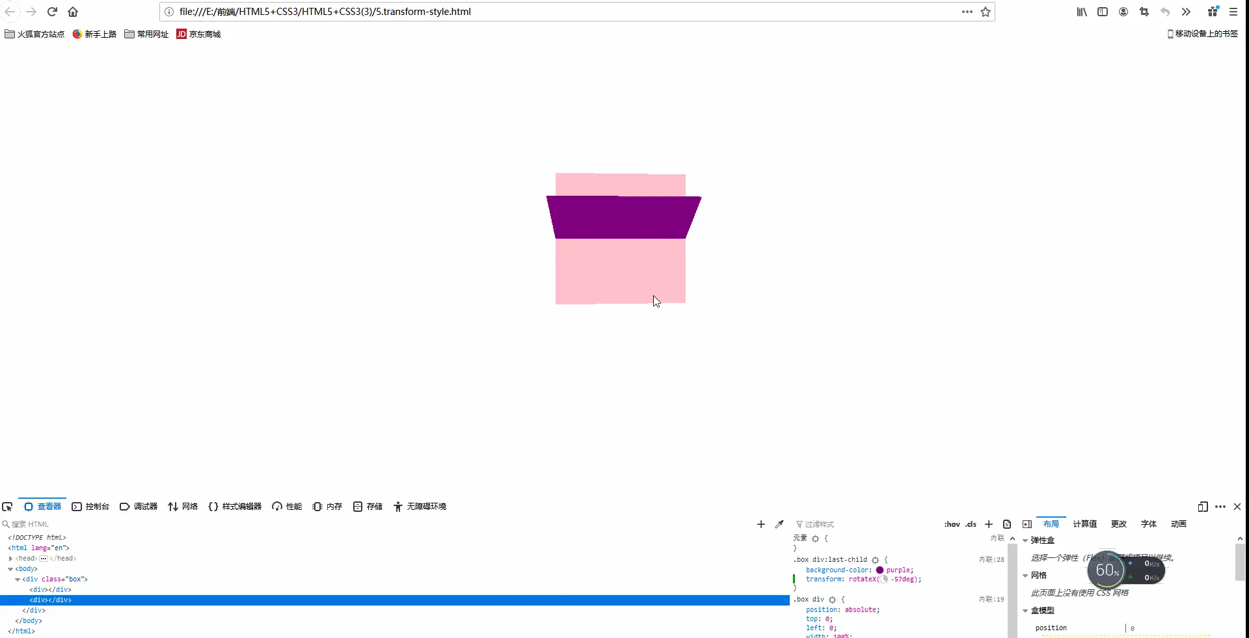This screenshot has height=638, width=1249.
Task: Collapse the 盒模型 box model section
Action: (x=1025, y=611)
